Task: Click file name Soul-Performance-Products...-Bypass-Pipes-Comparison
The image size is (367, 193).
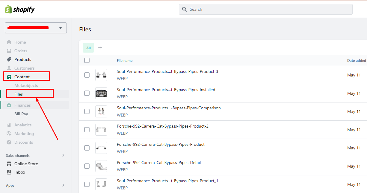Action: point(169,108)
